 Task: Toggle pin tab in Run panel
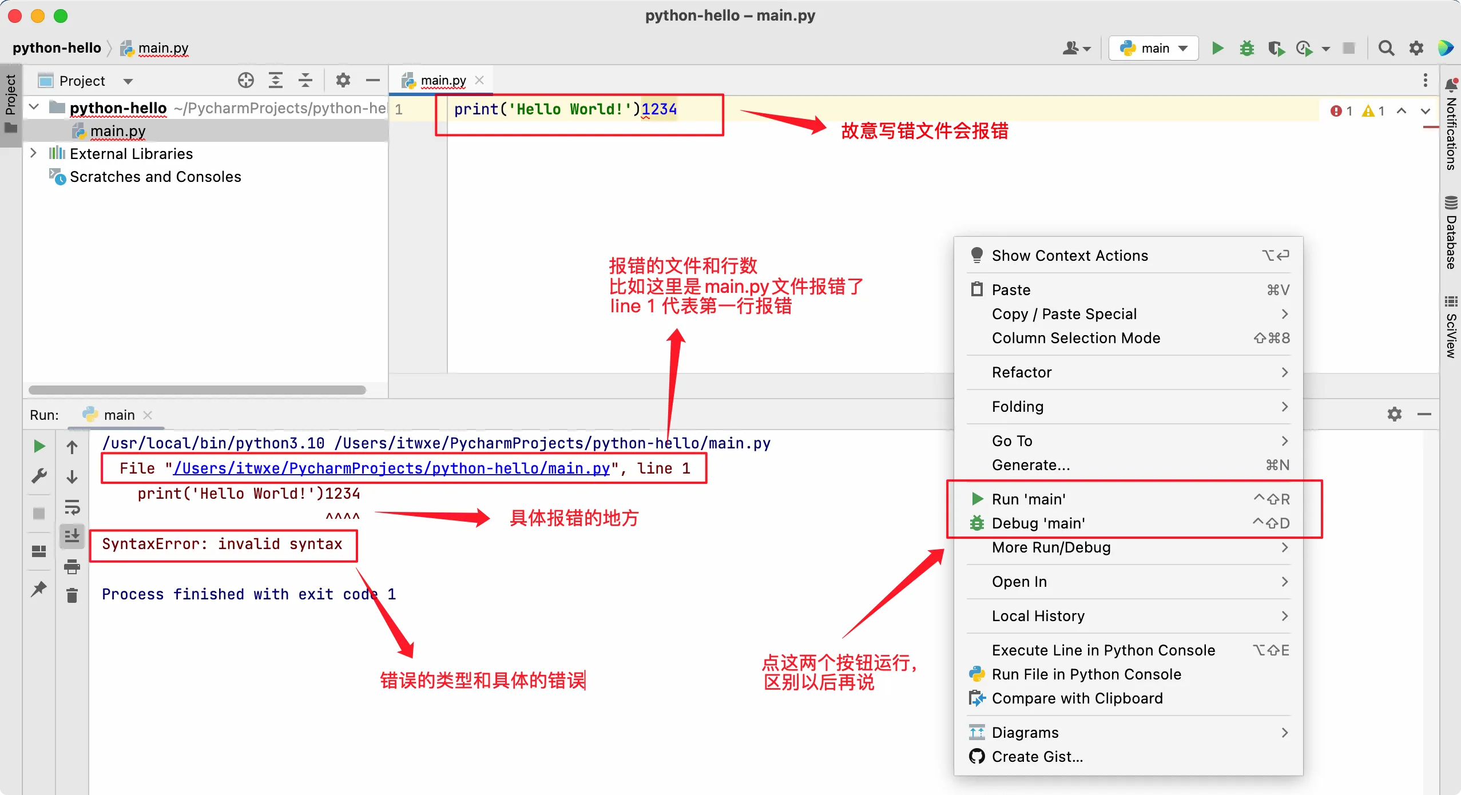point(39,589)
